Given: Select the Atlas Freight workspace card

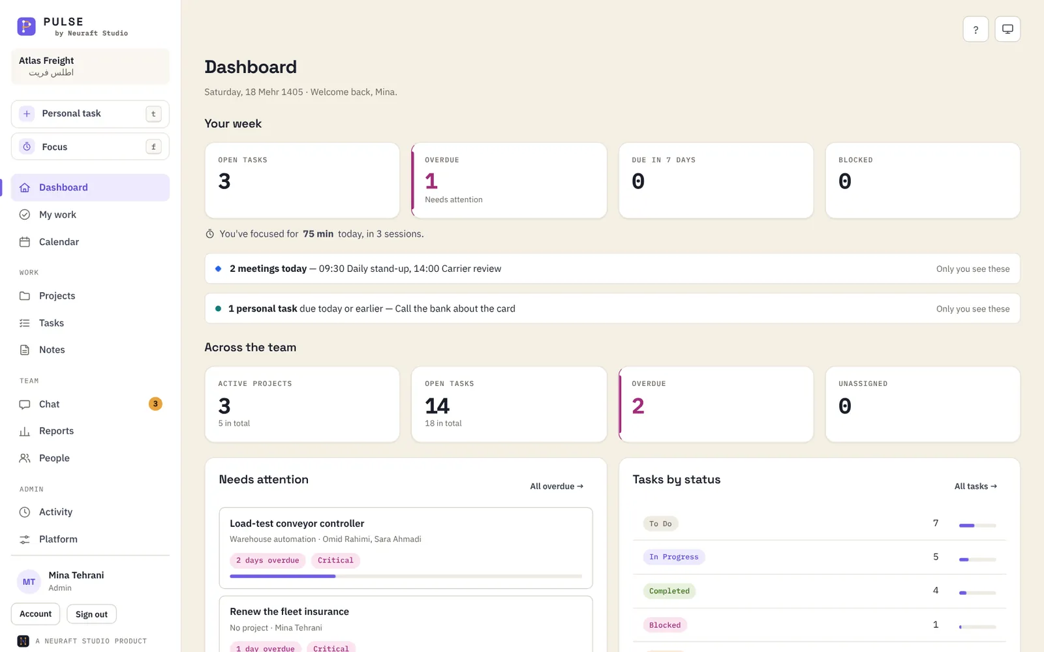Looking at the screenshot, I should click(x=90, y=67).
